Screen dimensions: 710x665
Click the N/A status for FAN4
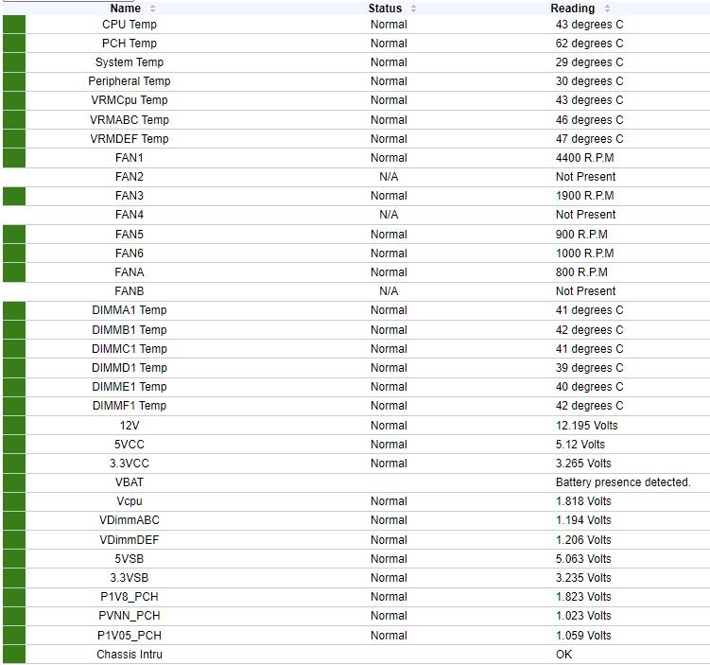coord(389,215)
